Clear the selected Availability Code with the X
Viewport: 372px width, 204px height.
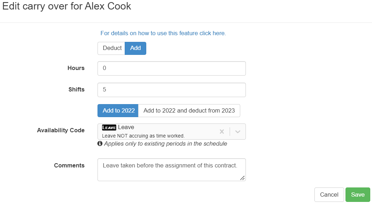click(x=222, y=132)
